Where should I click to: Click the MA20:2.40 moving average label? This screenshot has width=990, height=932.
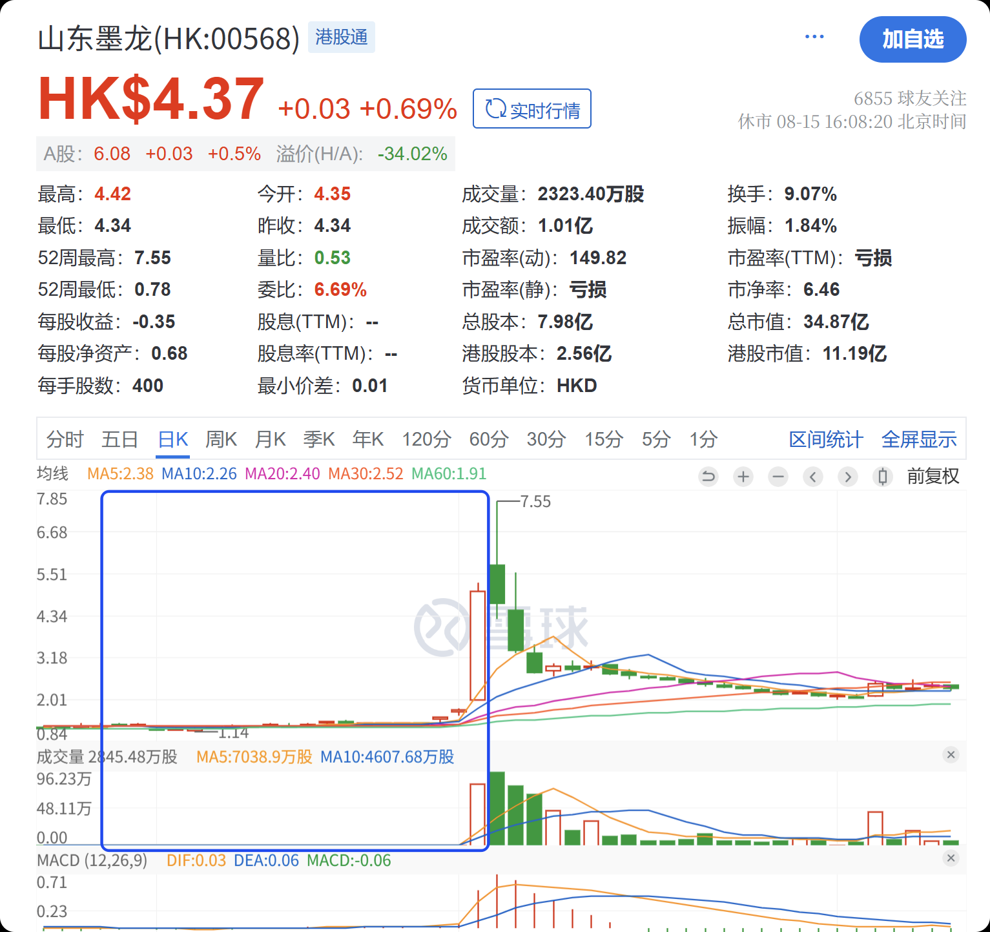(x=282, y=473)
